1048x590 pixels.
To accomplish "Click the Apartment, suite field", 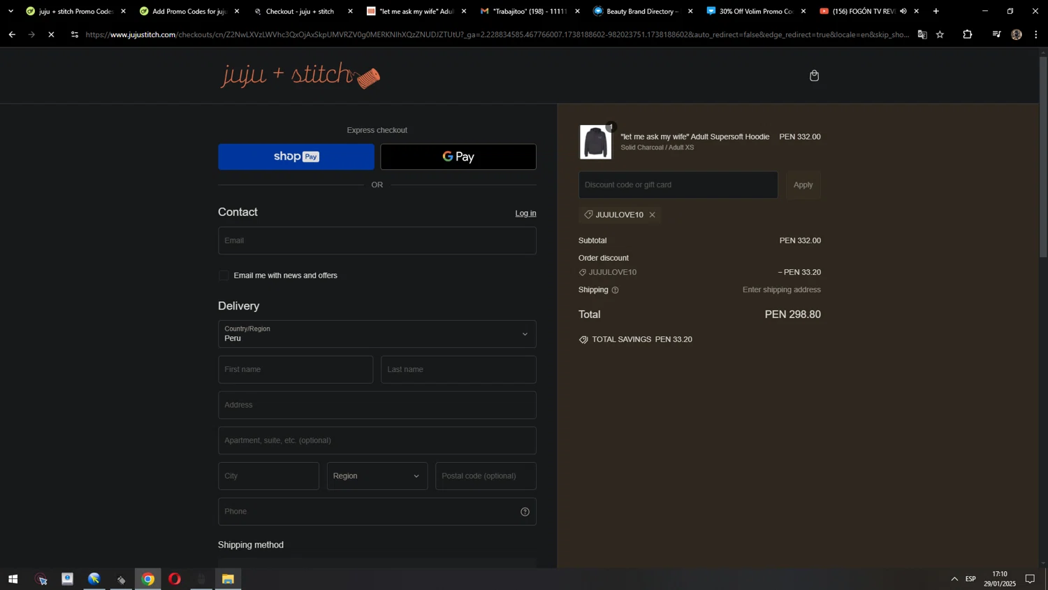I will click(377, 440).
